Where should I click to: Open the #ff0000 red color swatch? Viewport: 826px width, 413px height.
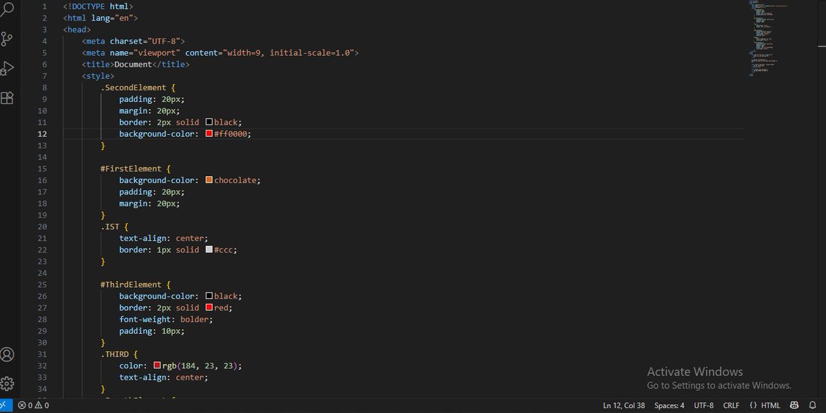(x=209, y=134)
